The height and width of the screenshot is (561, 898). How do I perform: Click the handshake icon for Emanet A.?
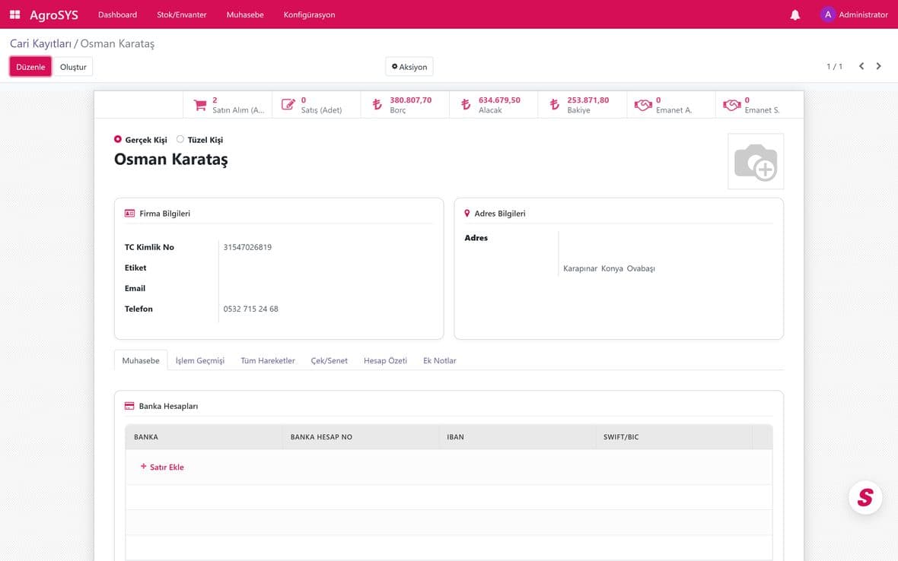point(643,105)
